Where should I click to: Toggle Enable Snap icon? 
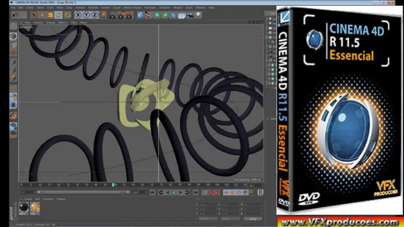coord(13,115)
